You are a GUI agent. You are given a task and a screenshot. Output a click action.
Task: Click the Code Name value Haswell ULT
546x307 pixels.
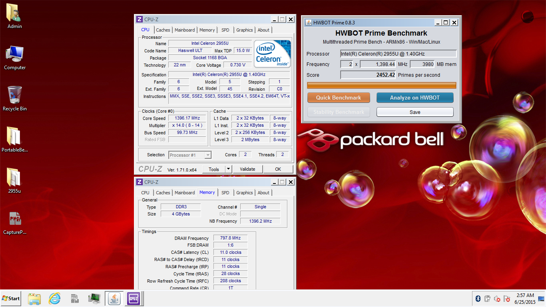[190, 50]
